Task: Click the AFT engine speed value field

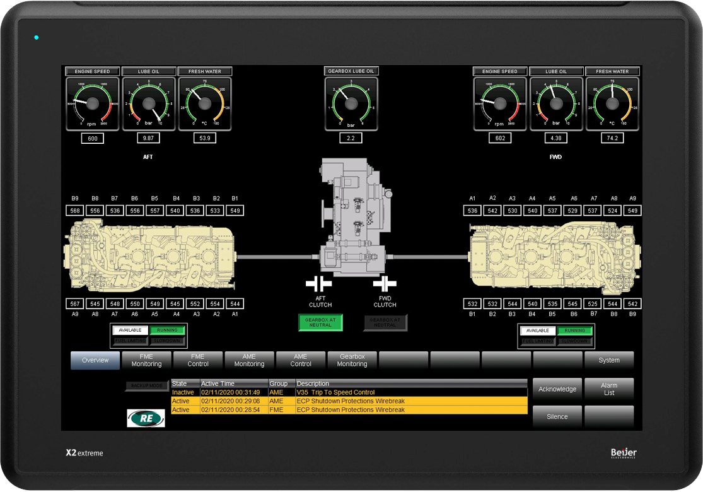Action: [x=92, y=138]
